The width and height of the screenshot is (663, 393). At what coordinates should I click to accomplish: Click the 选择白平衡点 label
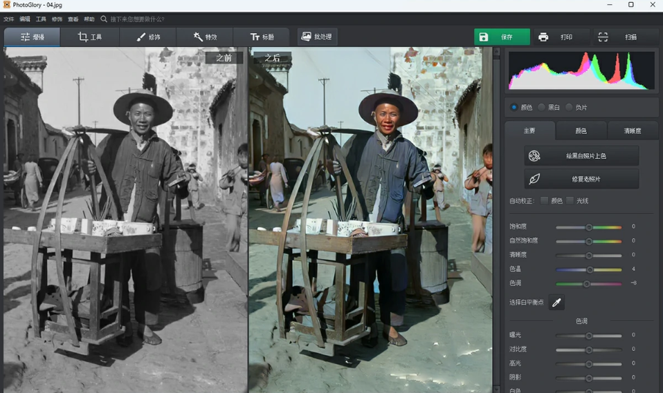(527, 303)
